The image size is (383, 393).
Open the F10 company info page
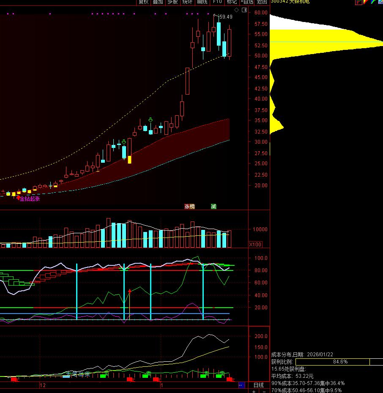[217, 2]
